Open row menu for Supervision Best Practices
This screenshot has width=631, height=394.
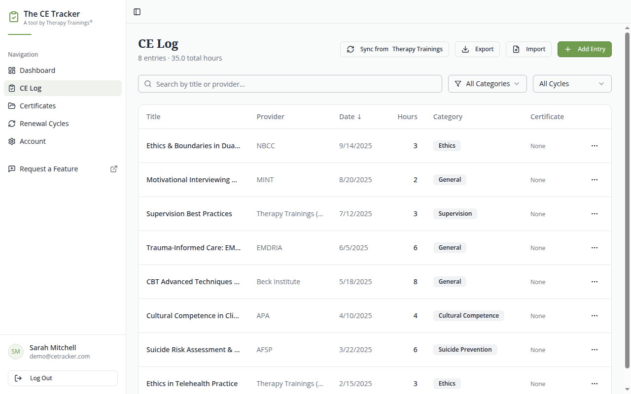(595, 214)
